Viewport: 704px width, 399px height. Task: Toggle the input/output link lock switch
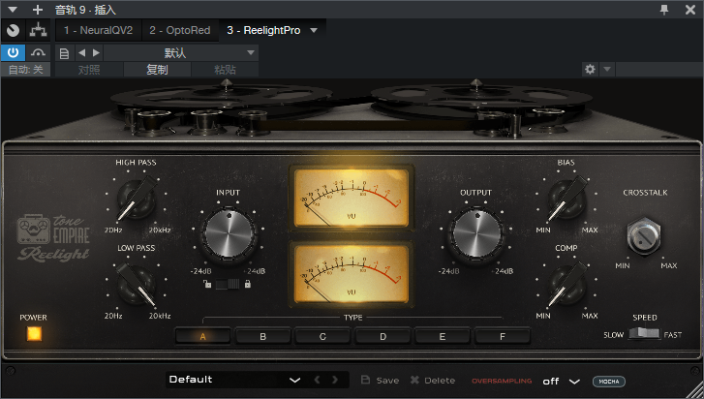[228, 284]
